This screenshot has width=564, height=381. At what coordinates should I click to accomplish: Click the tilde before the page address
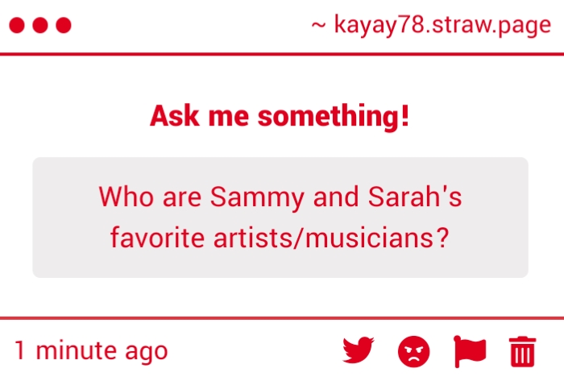[317, 25]
